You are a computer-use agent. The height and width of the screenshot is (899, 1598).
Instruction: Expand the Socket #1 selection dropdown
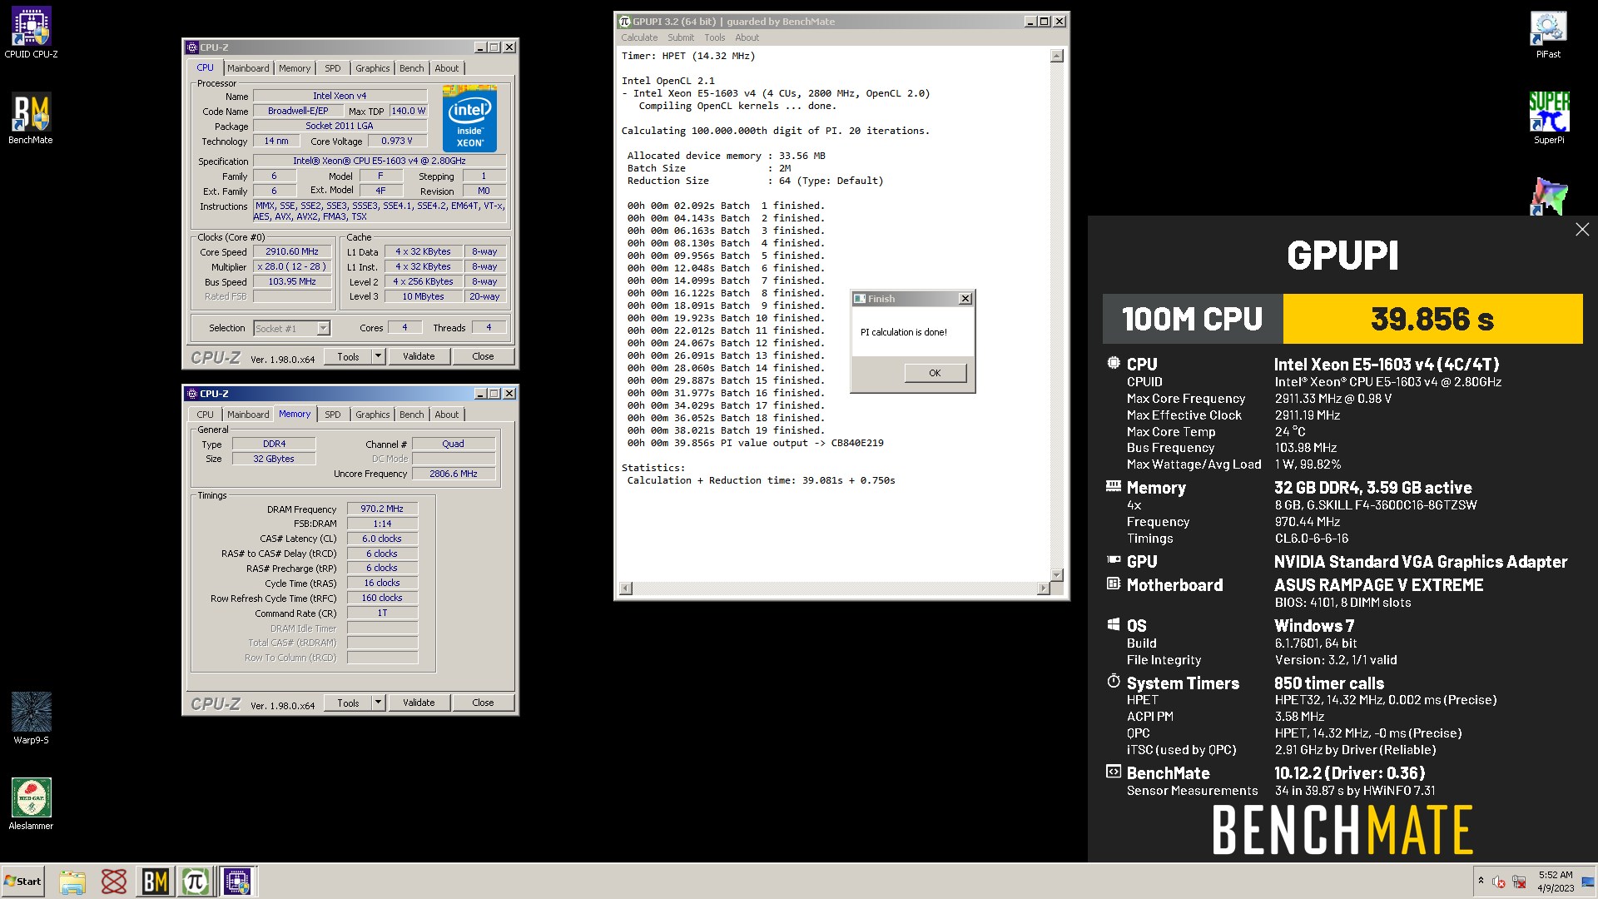click(x=323, y=329)
